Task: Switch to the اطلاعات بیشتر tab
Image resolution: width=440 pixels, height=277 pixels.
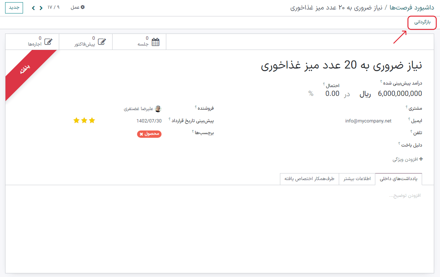Action: [x=357, y=179]
